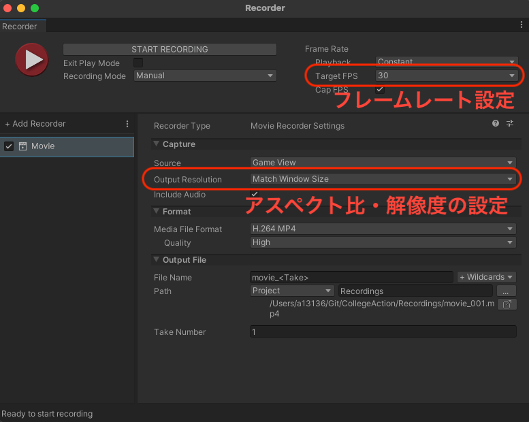Open the Recording Mode dropdown
Screen dimensions: 529x422
coord(205,76)
